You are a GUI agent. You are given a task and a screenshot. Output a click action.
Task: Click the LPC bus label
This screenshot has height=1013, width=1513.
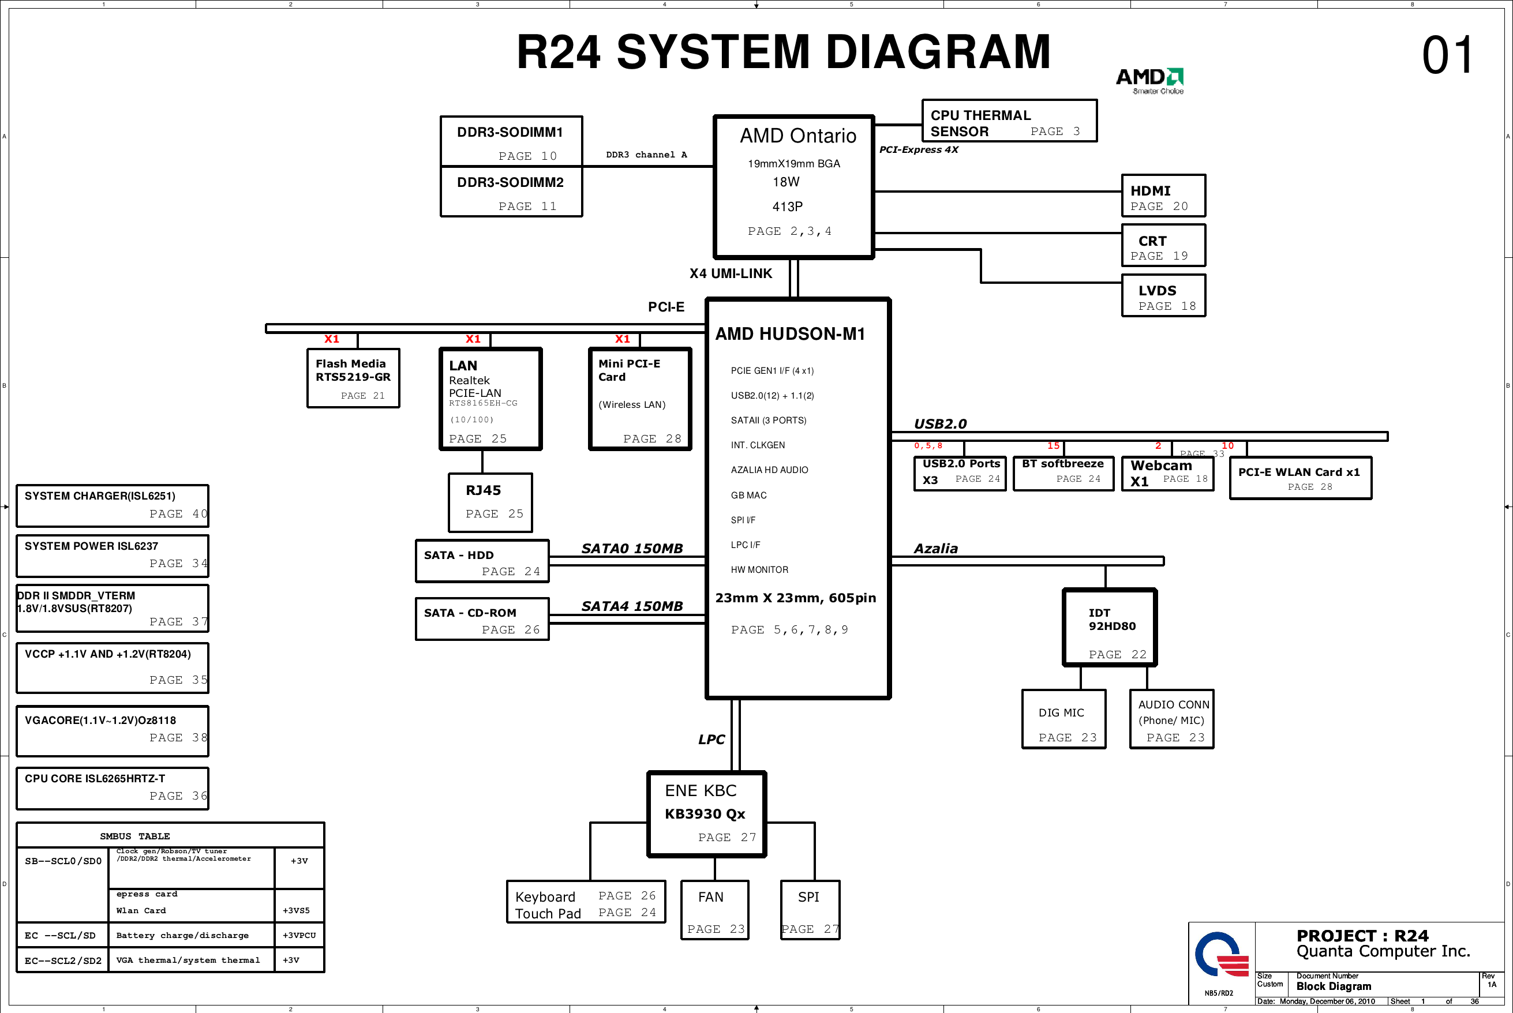click(x=711, y=739)
